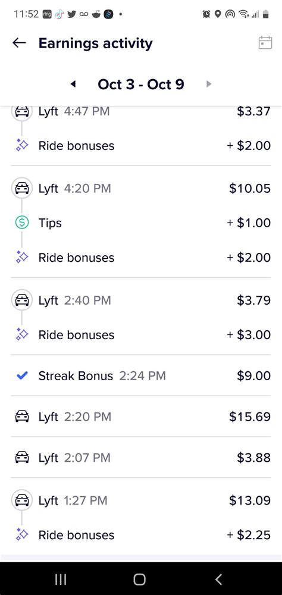Viewport: 282px width, 595px height.
Task: Tap the sparkle icon for the $3.00 bonus
Action: [21, 334]
